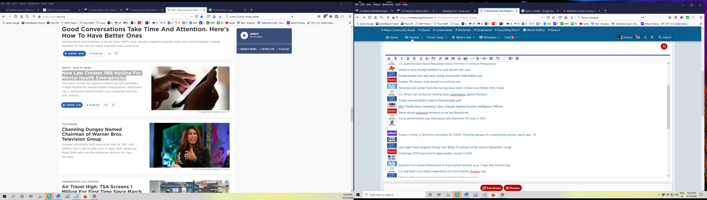Click the editor vertical scrollbar
The image size is (707, 200).
[669, 107]
